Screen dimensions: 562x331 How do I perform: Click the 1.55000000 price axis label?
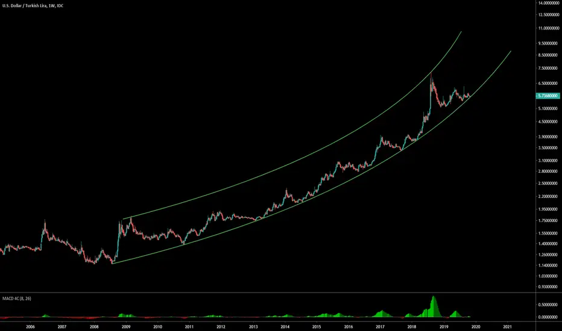(x=548, y=233)
